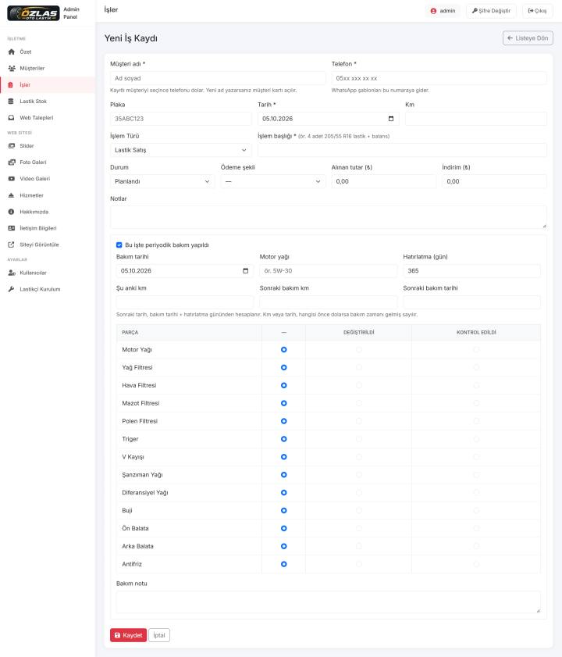Viewport: 562px width, 657px height.
Task: Uncheck 'Bu işte periyodik bakım yapıldı'
Action: [119, 245]
